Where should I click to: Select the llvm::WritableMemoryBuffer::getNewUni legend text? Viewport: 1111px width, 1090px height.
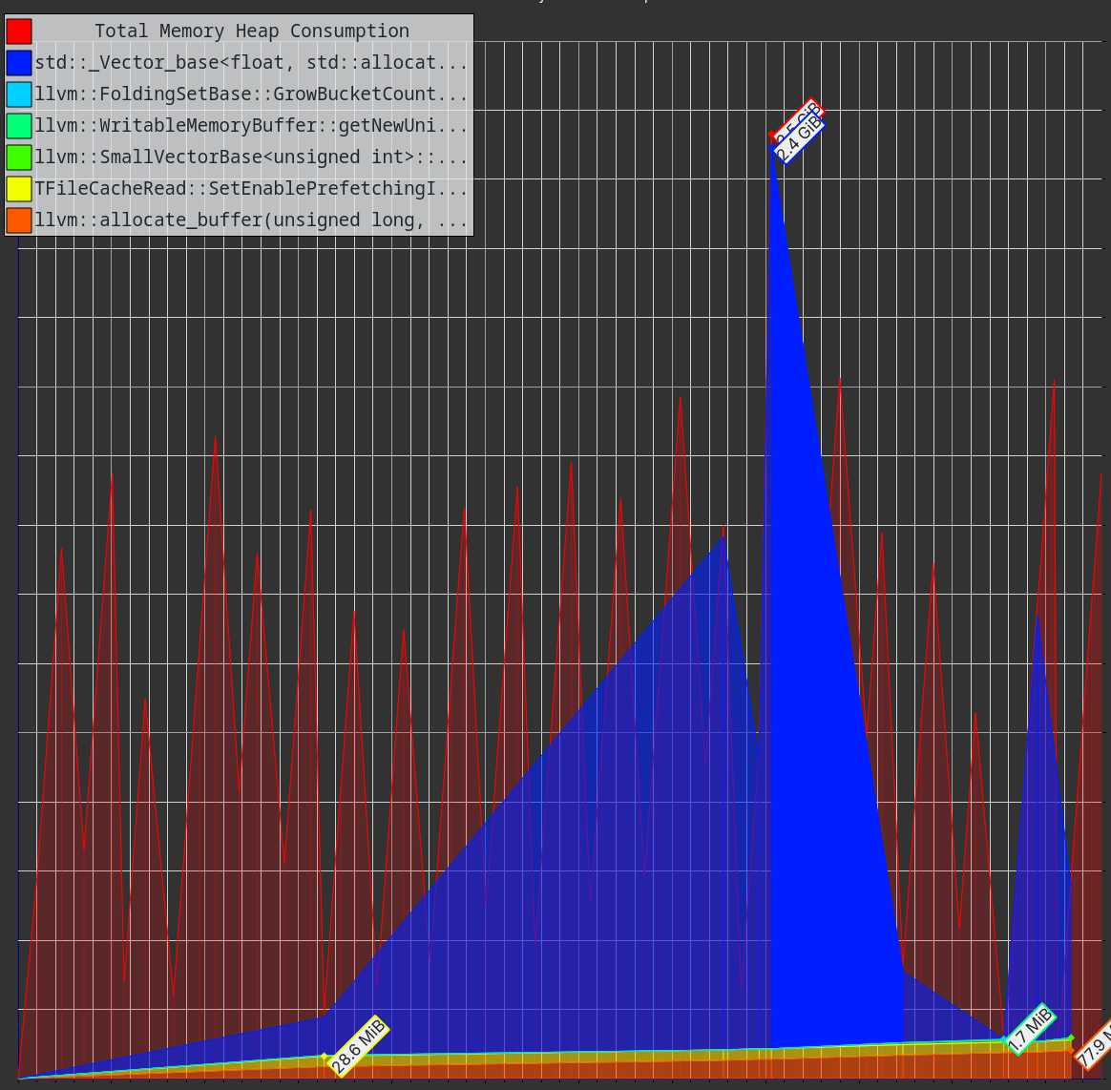click(x=251, y=126)
